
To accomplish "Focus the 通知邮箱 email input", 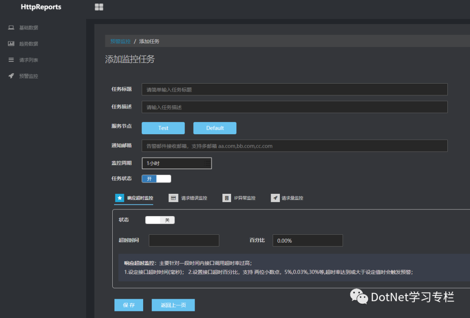I will coord(295,146).
